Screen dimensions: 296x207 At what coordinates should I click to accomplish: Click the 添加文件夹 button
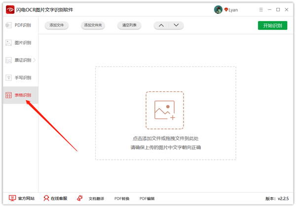point(93,25)
